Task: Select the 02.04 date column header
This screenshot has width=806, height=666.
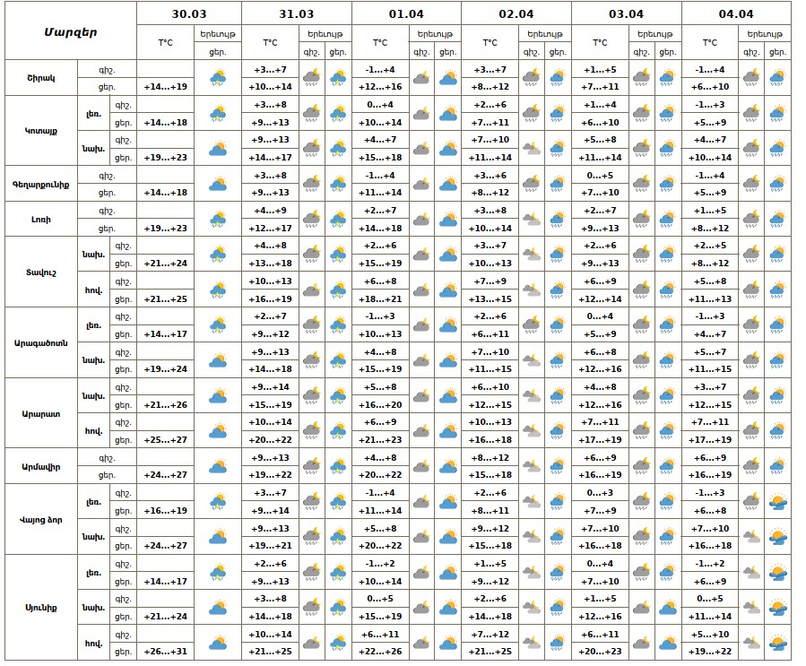Action: coord(516,13)
